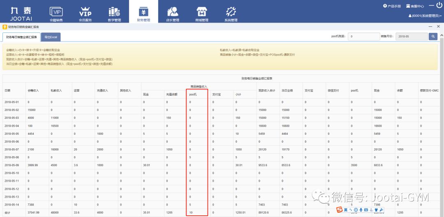Image resolution: width=444 pixels, height=217 pixels.
Task: Open the 商城管理 shop module
Action: click(x=202, y=14)
